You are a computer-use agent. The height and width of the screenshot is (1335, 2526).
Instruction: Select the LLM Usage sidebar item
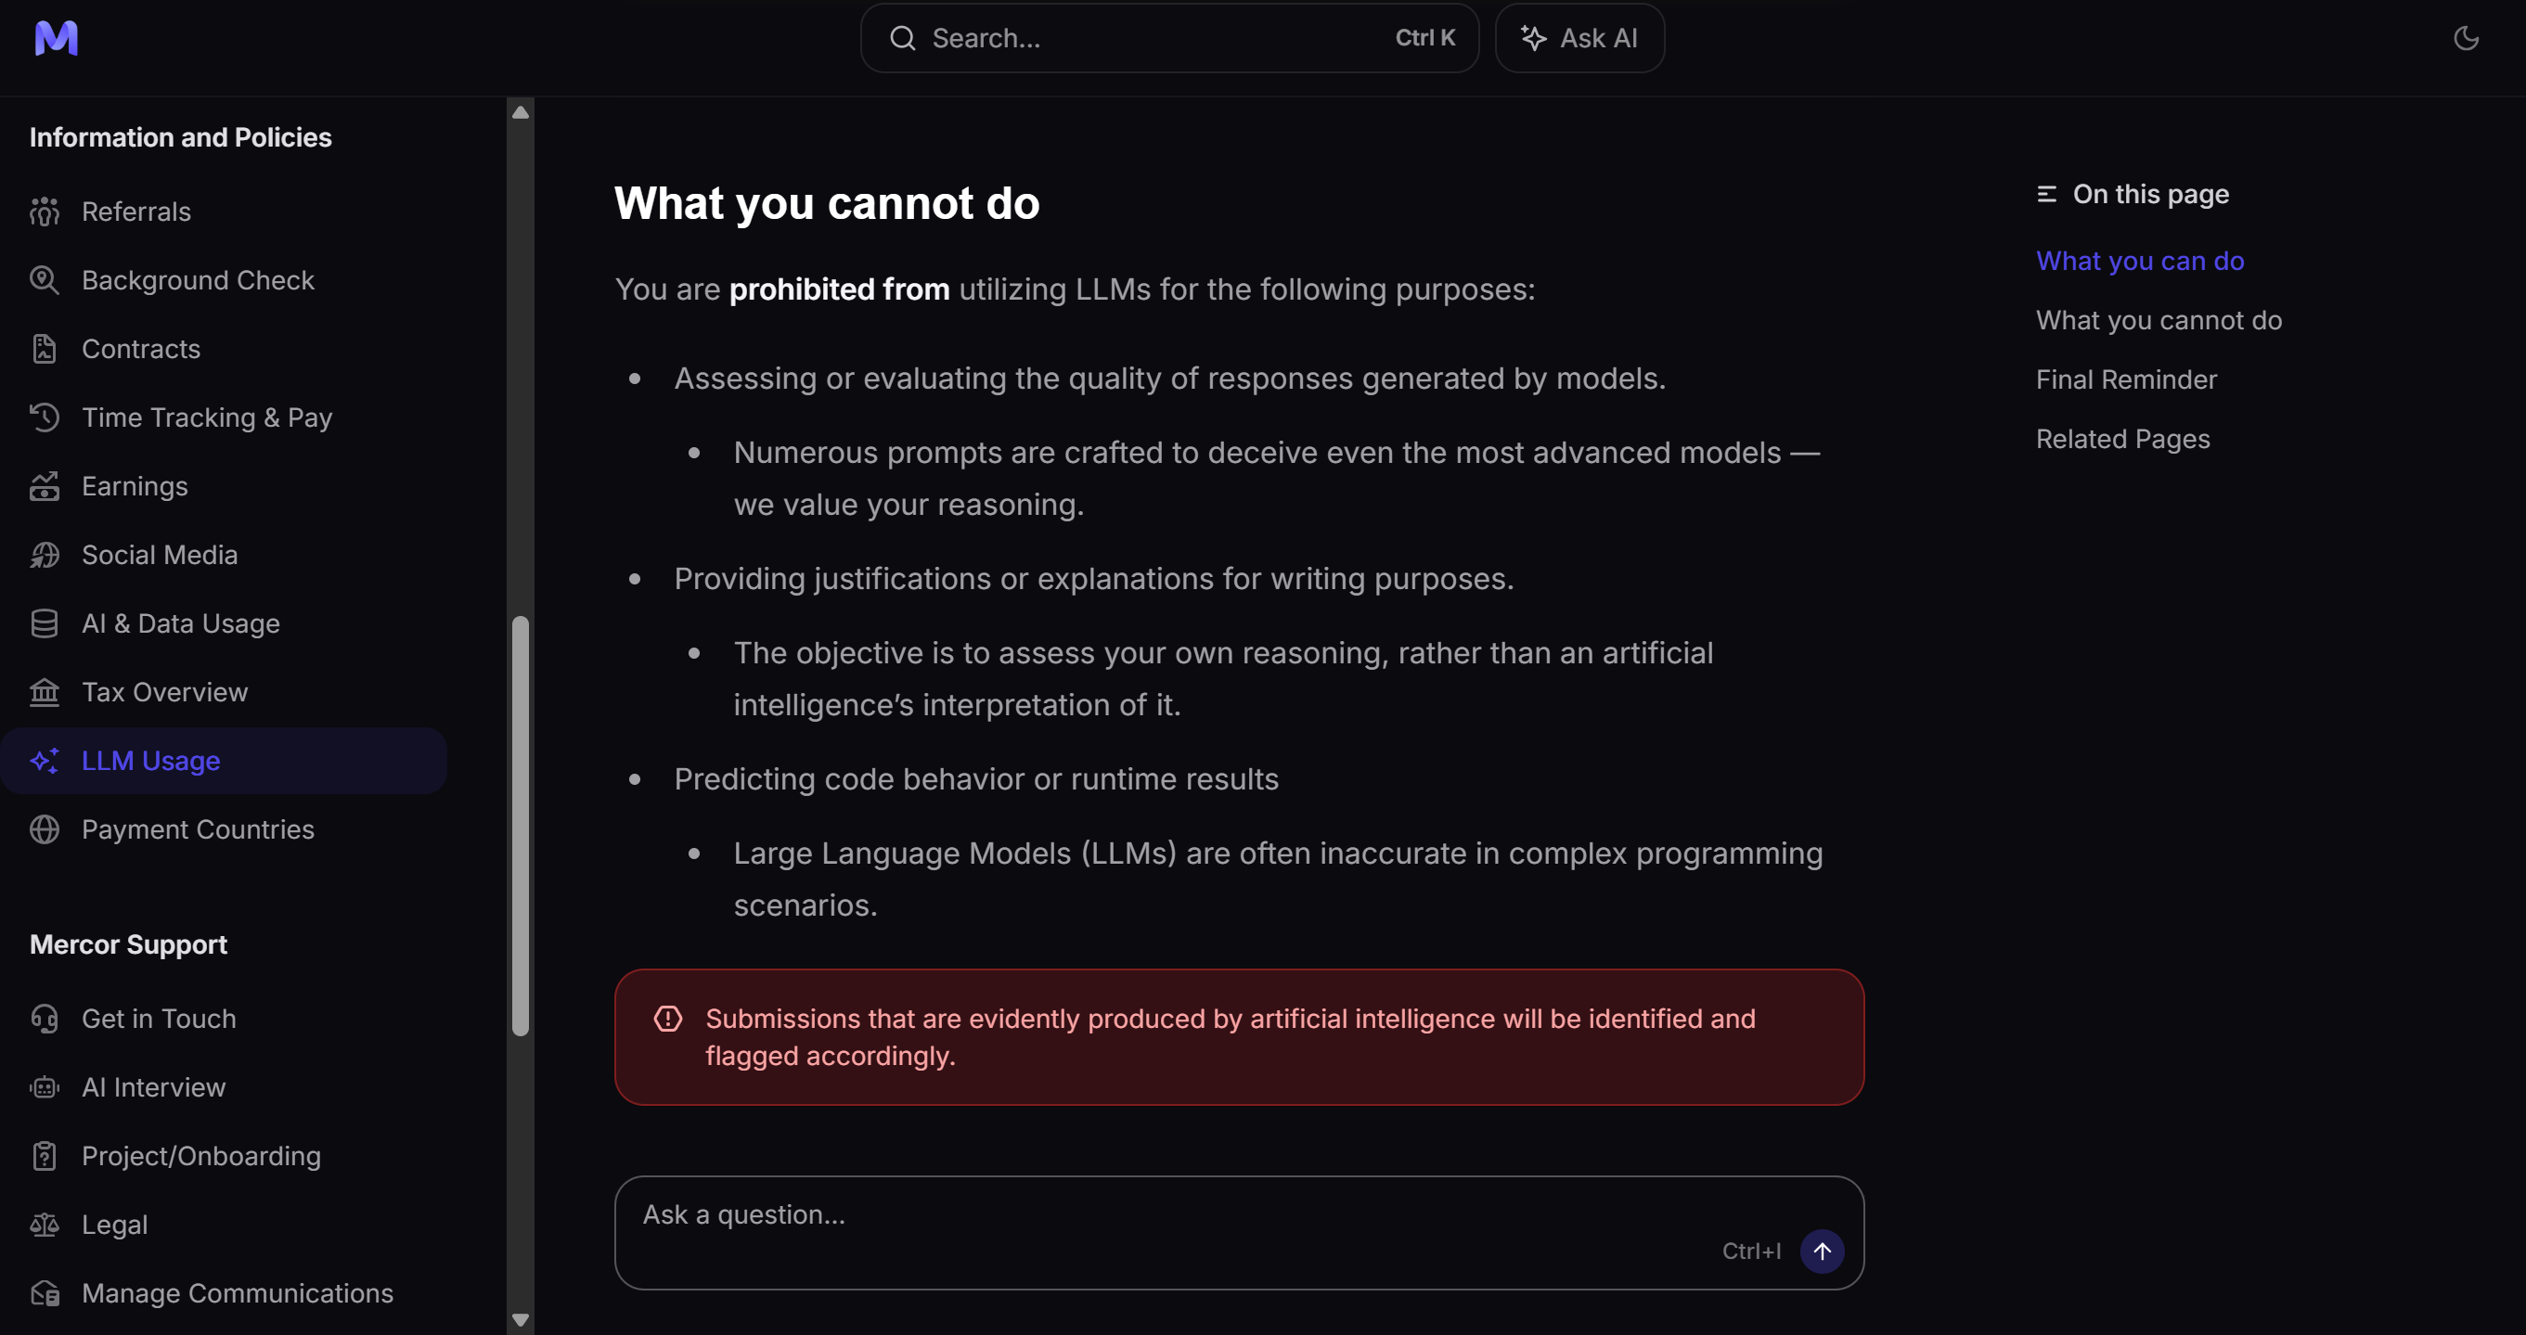[x=150, y=761]
